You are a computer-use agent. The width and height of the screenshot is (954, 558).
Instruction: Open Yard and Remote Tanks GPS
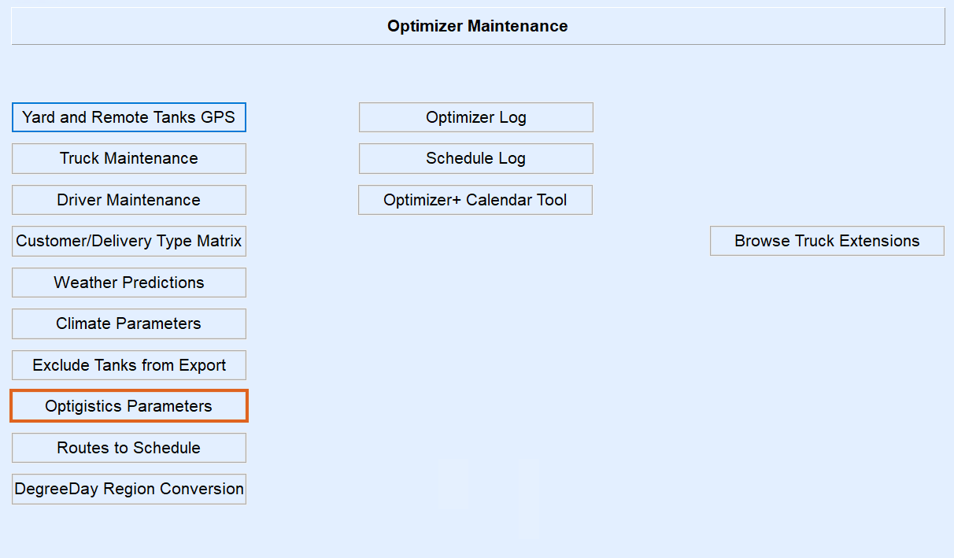coord(129,117)
